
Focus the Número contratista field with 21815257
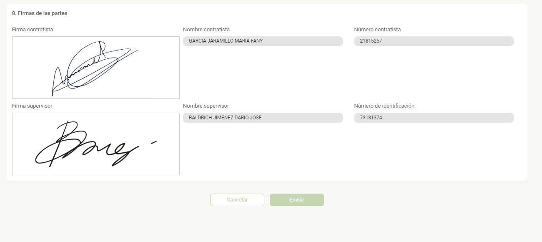pos(434,41)
